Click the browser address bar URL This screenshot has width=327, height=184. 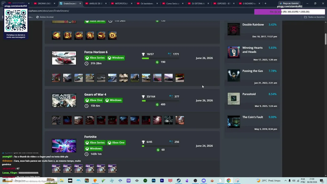[x=49, y=11]
